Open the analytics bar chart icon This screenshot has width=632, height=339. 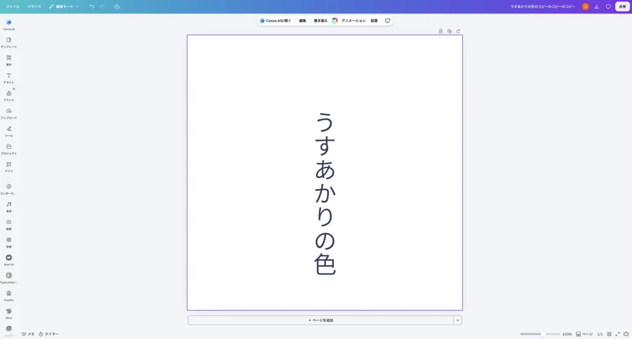click(x=597, y=6)
